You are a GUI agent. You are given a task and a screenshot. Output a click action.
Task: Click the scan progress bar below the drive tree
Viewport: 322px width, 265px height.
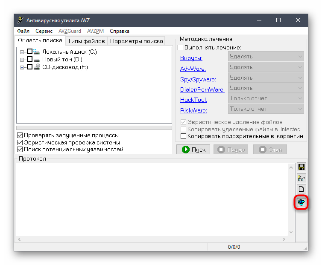[x=94, y=128]
